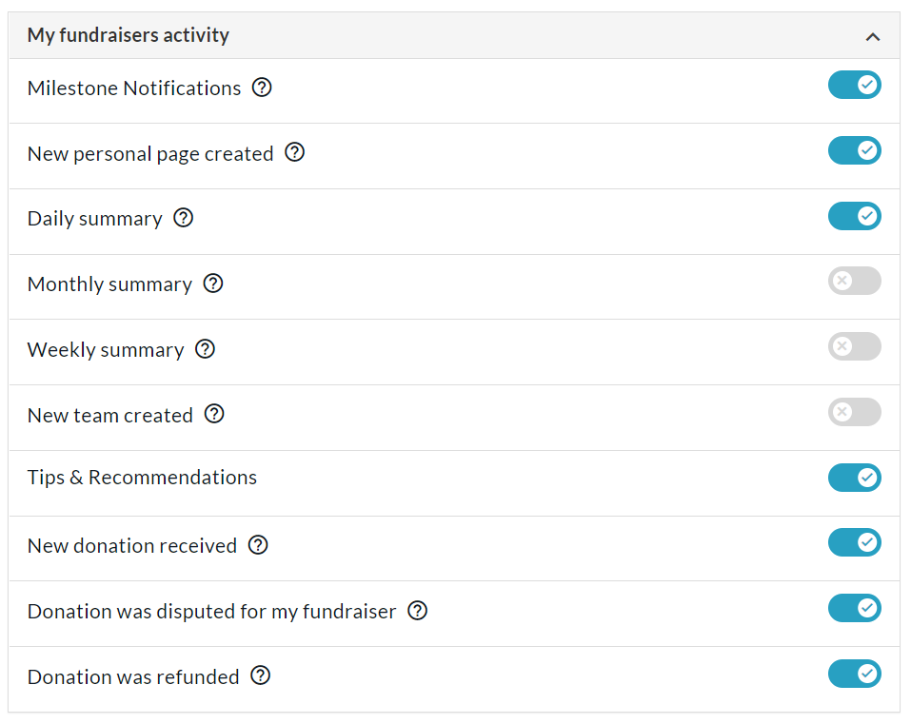This screenshot has height=724, width=911.
Task: Turn off New donation received toggle
Action: pos(855,543)
